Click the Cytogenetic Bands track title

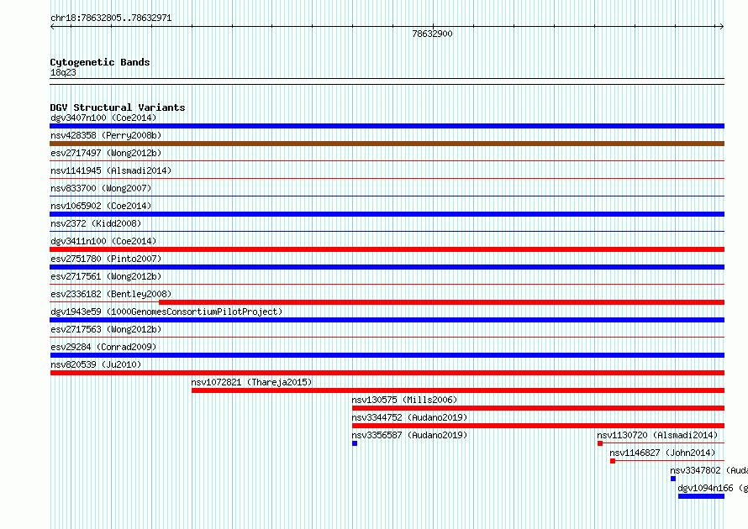[100, 62]
